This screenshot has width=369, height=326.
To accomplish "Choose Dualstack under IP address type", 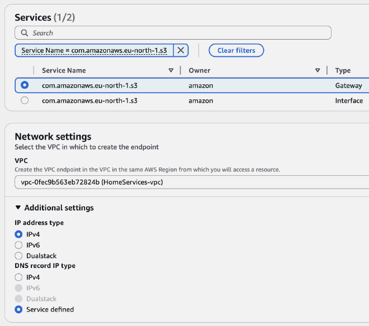I will click(x=18, y=256).
